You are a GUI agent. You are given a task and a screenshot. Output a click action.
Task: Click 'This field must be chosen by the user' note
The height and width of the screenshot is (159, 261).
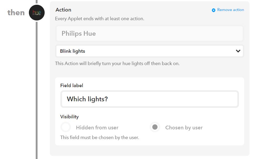[100, 137]
